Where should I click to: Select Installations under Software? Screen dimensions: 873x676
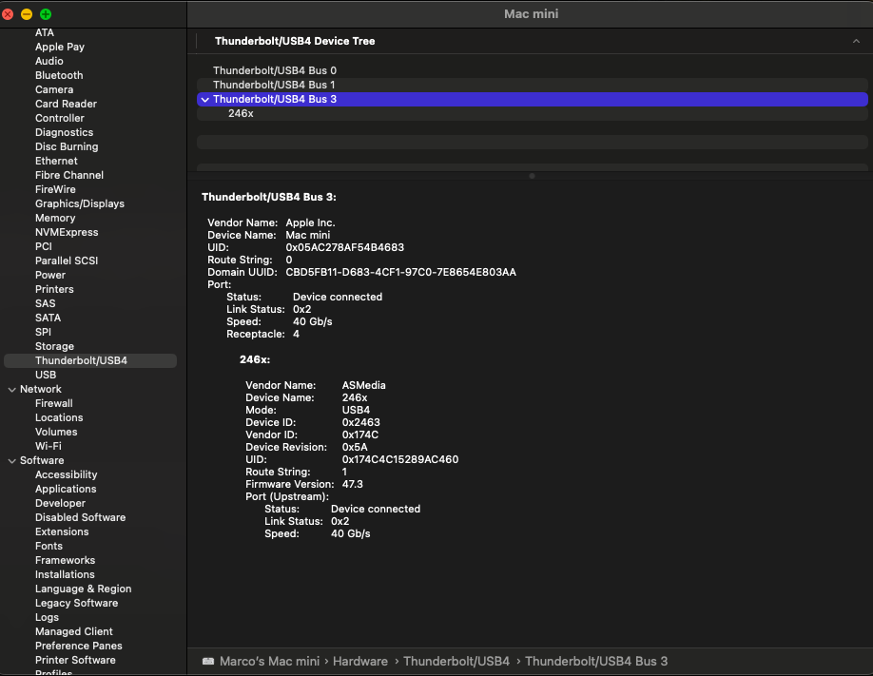coord(65,574)
